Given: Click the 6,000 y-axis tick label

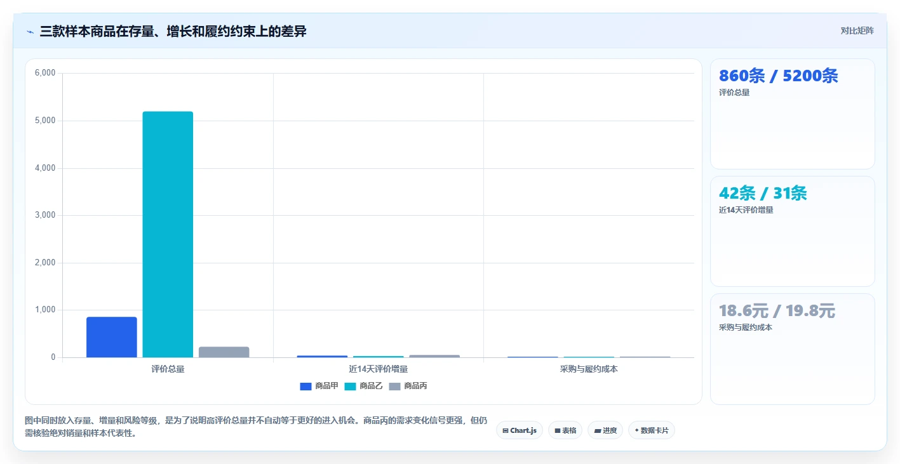Looking at the screenshot, I should click(x=45, y=73).
